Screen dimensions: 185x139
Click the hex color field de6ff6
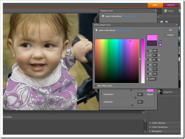tap(153, 79)
